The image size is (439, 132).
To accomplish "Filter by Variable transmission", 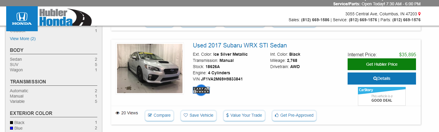I will click(x=17, y=101).
